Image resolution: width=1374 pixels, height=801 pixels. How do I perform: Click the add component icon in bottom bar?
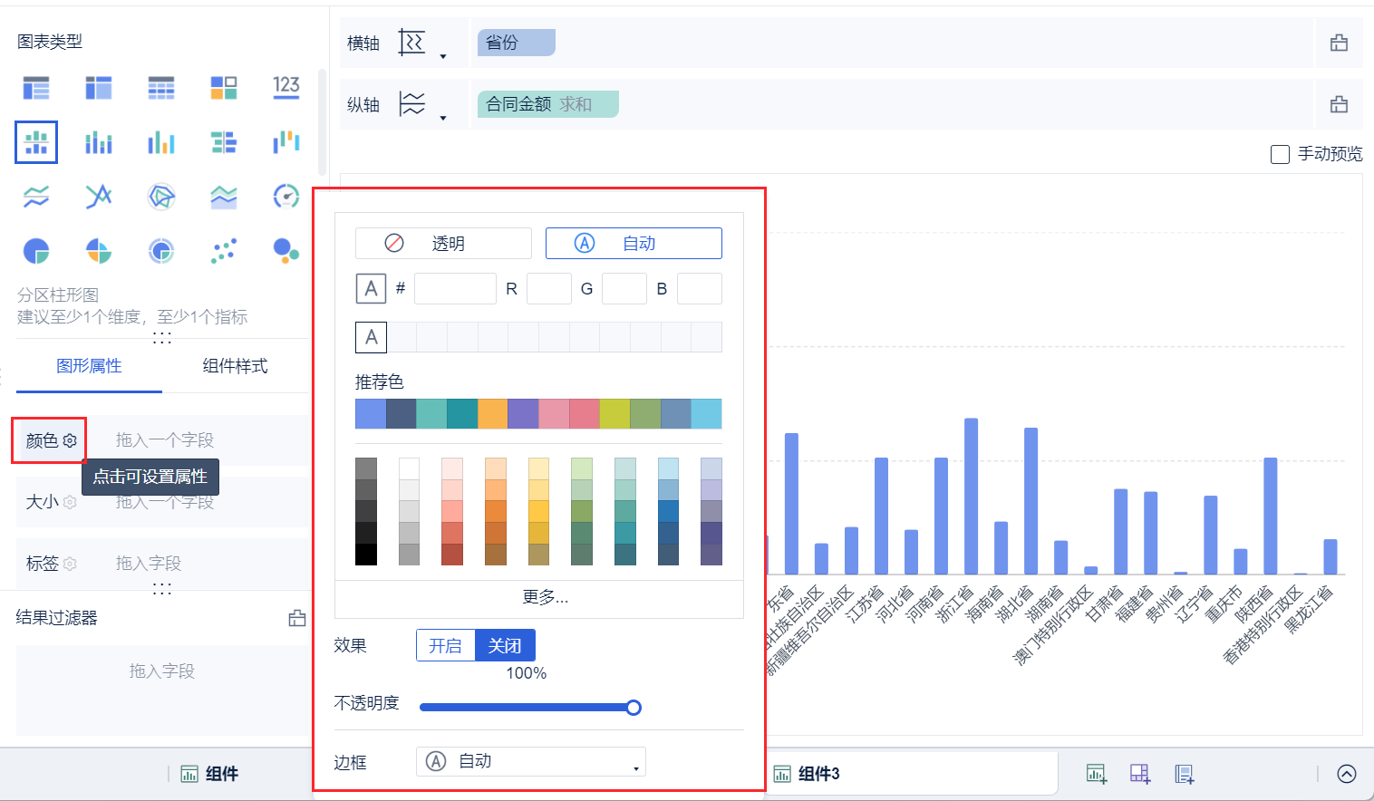pyautogui.click(x=1097, y=774)
